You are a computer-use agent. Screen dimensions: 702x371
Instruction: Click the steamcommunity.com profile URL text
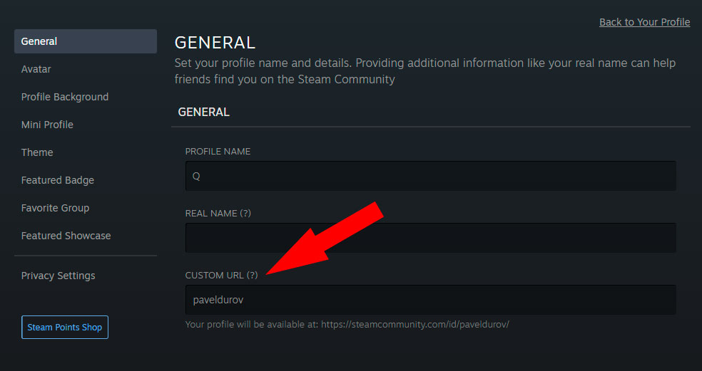tap(414, 324)
